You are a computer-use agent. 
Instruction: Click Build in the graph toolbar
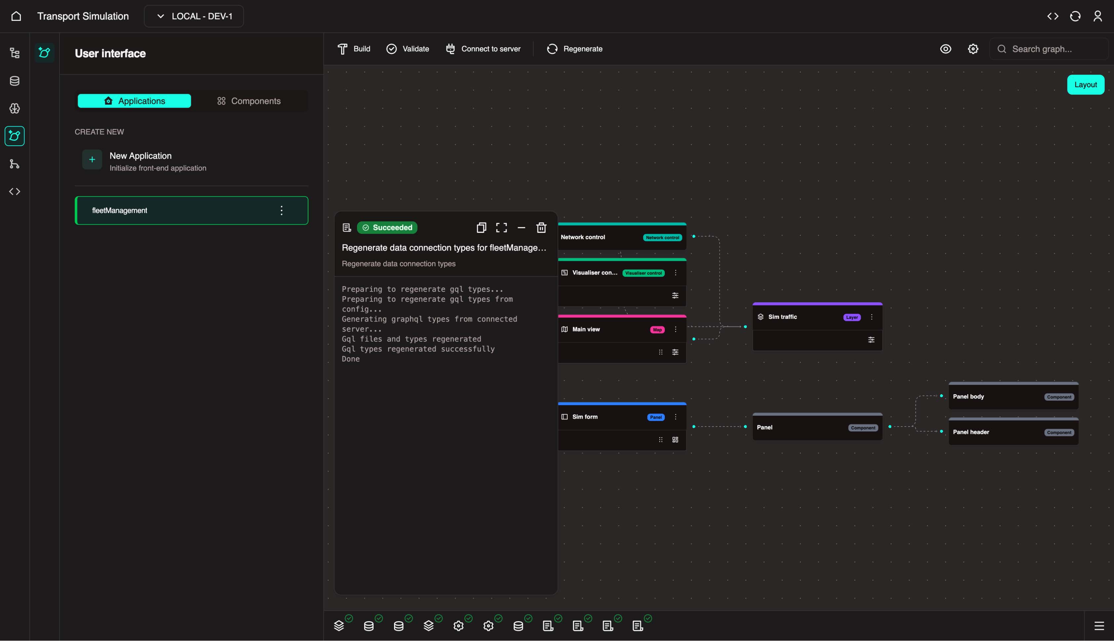(354, 49)
